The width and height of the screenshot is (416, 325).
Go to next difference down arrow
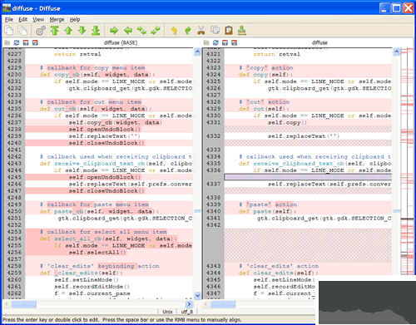point(82,31)
